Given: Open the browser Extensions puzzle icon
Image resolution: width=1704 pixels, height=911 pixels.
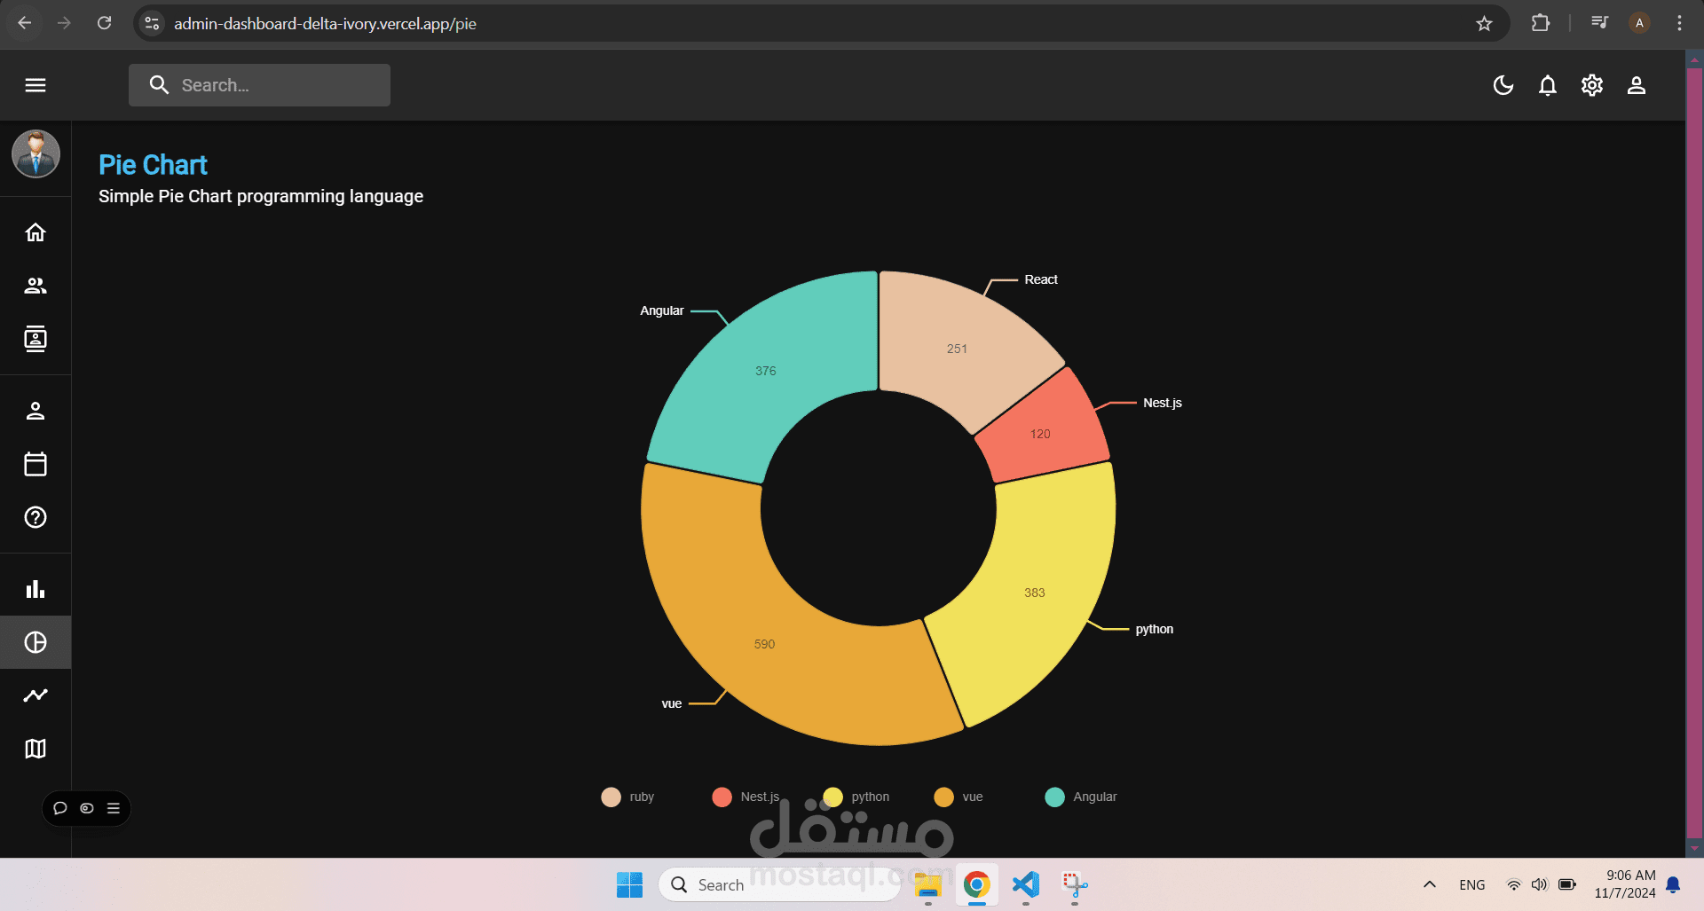Looking at the screenshot, I should [x=1541, y=23].
